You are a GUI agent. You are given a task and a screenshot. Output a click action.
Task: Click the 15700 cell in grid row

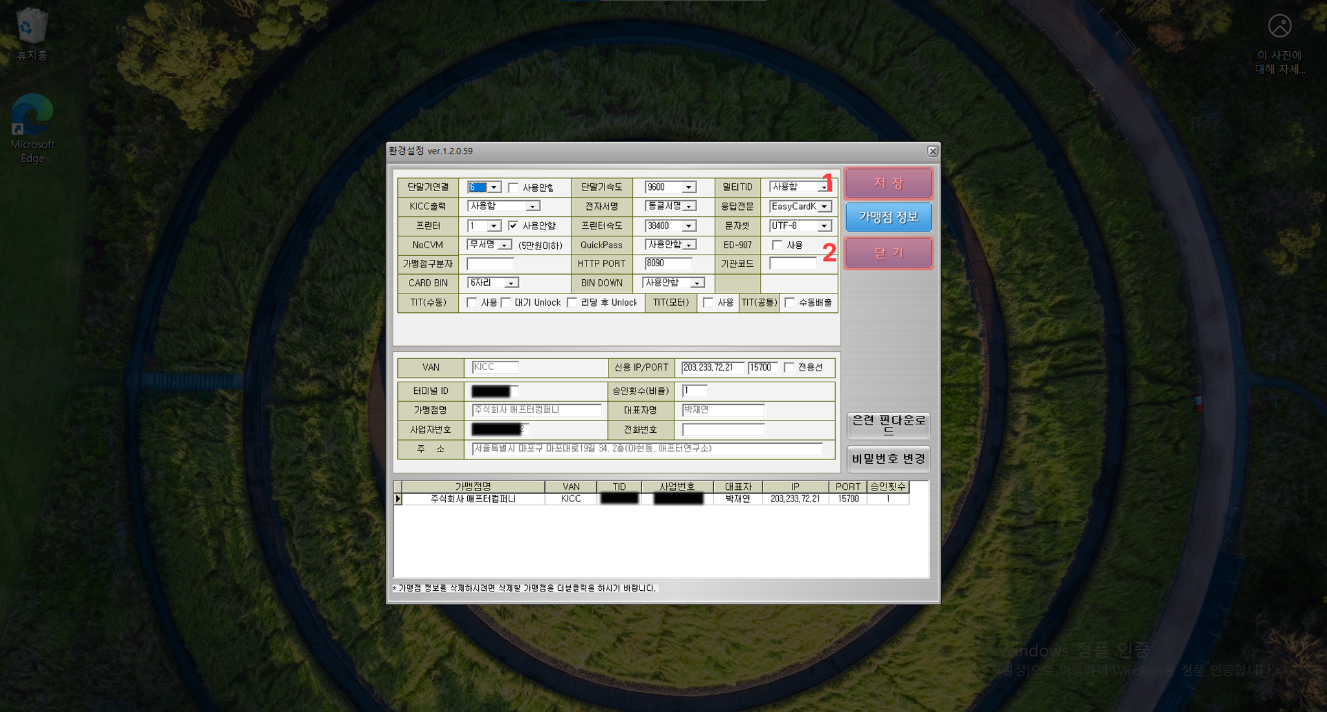click(848, 499)
